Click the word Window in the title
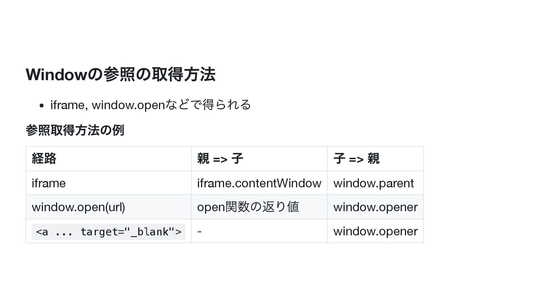 (x=56, y=74)
